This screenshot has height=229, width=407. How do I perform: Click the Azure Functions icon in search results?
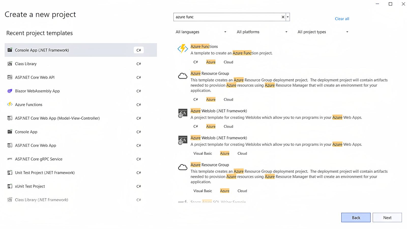point(183,48)
